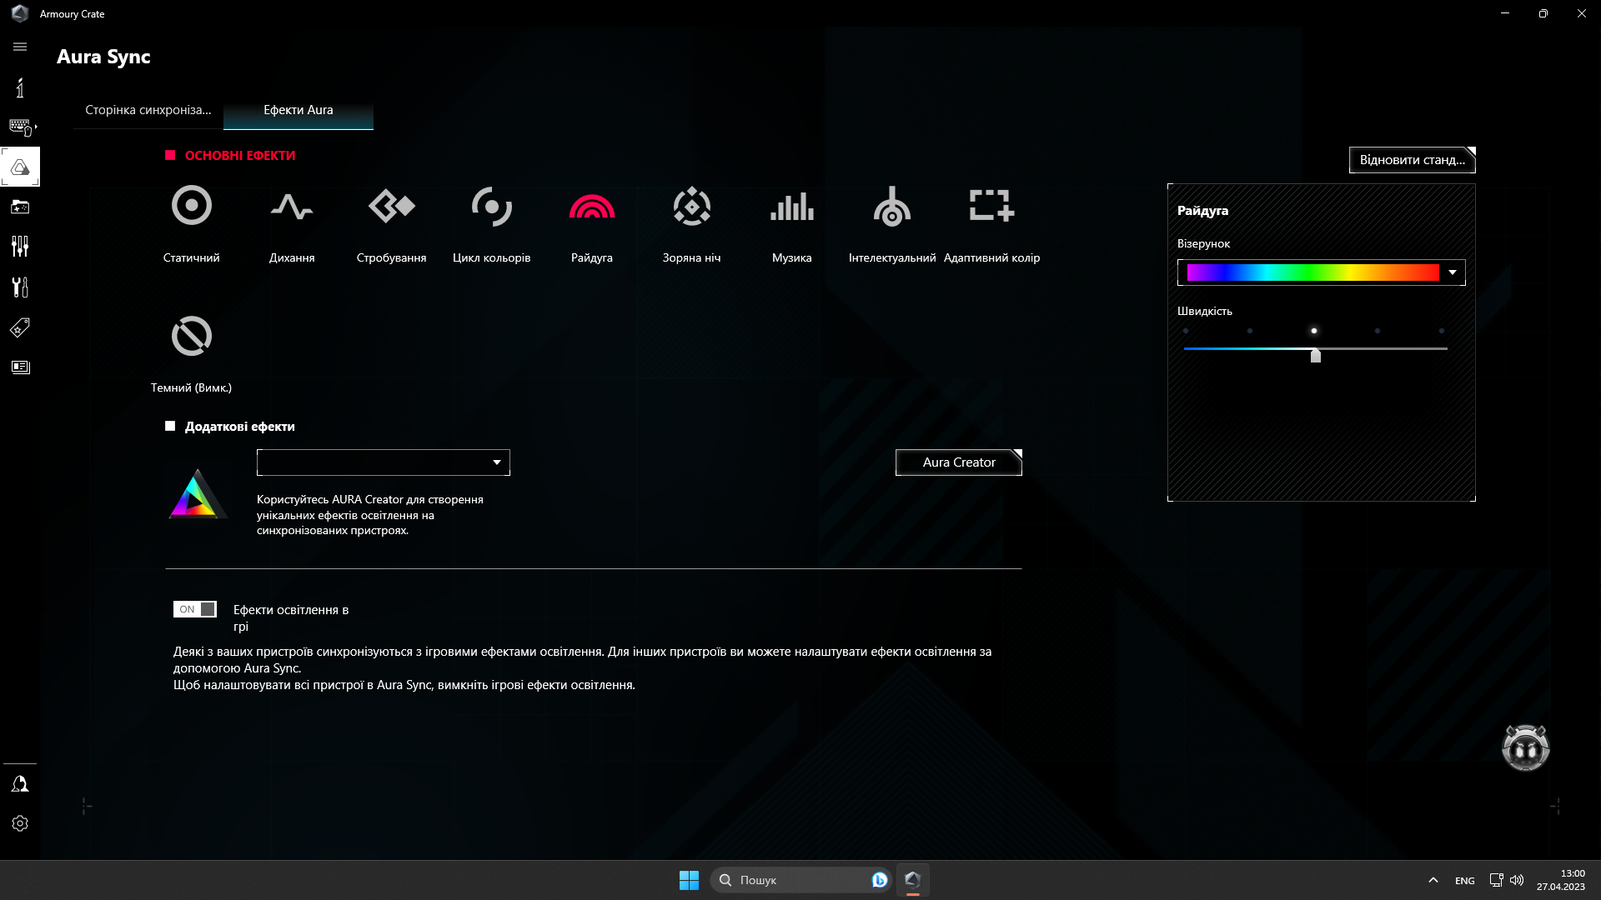Open the volume tray icon
The image size is (1601, 900).
1517,880
